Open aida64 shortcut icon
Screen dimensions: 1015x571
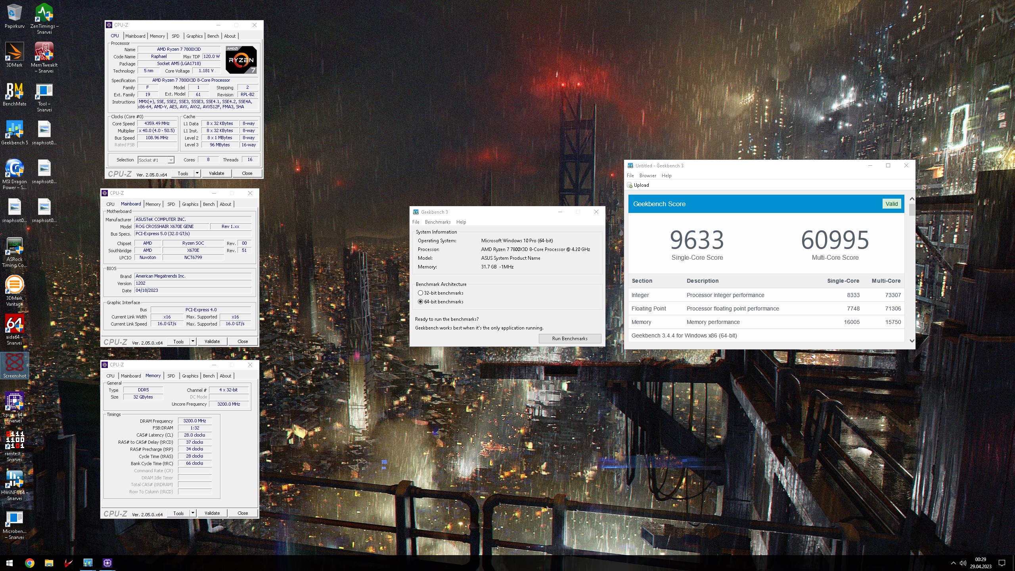14,330
